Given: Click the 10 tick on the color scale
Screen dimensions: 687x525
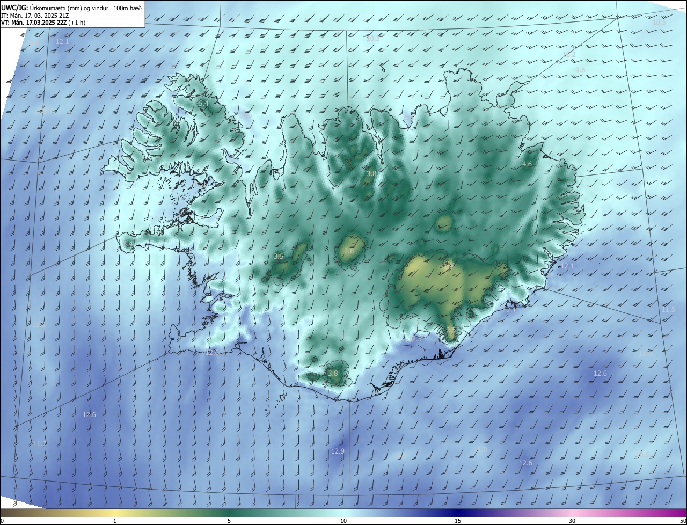Looking at the screenshot, I should pos(343,521).
